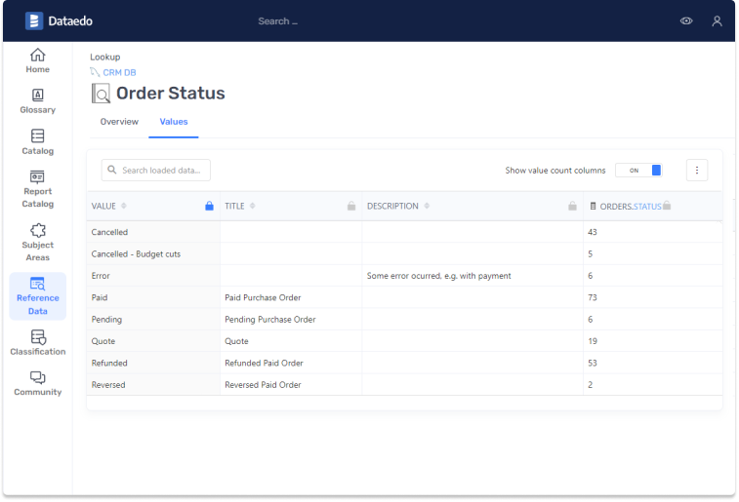Select the Values tab
The image size is (739, 502).
[174, 122]
